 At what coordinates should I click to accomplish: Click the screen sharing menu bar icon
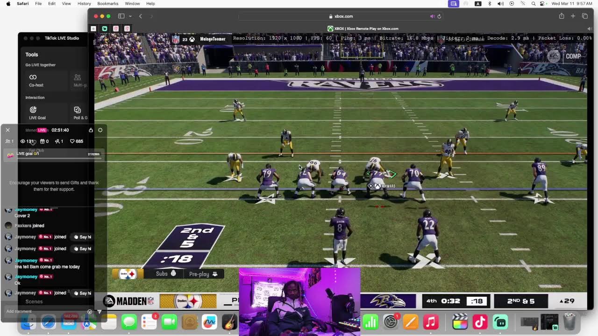[x=453, y=3]
